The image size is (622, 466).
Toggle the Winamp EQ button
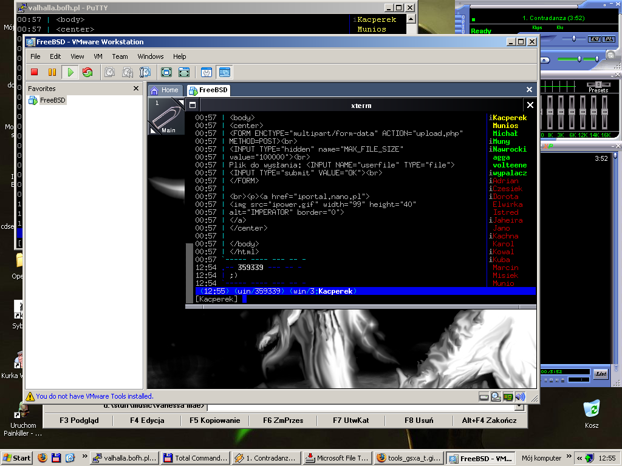[x=595, y=39]
